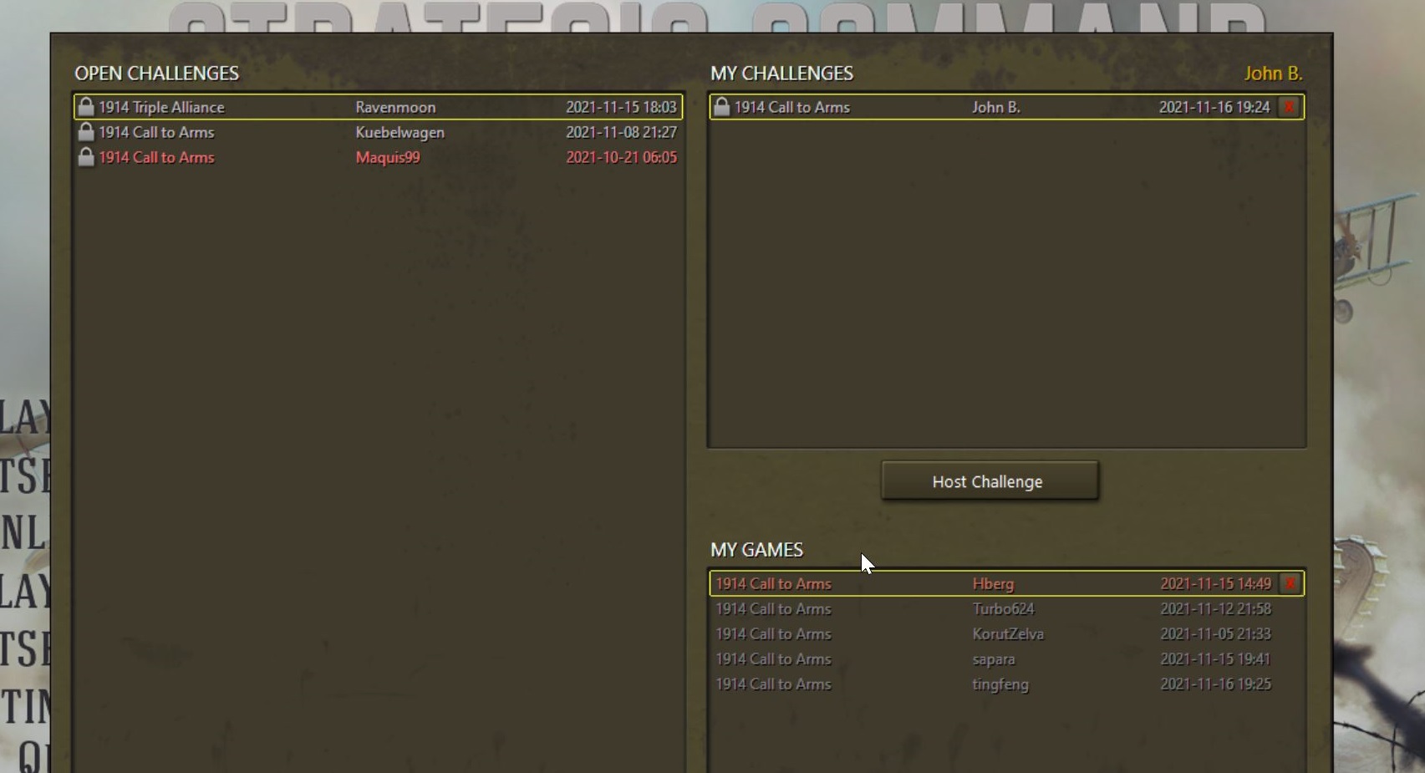Select 1914 Call to Arms in My Challenges

coord(1006,107)
